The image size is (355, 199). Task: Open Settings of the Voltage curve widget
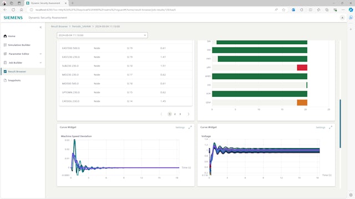pyautogui.click(x=321, y=128)
